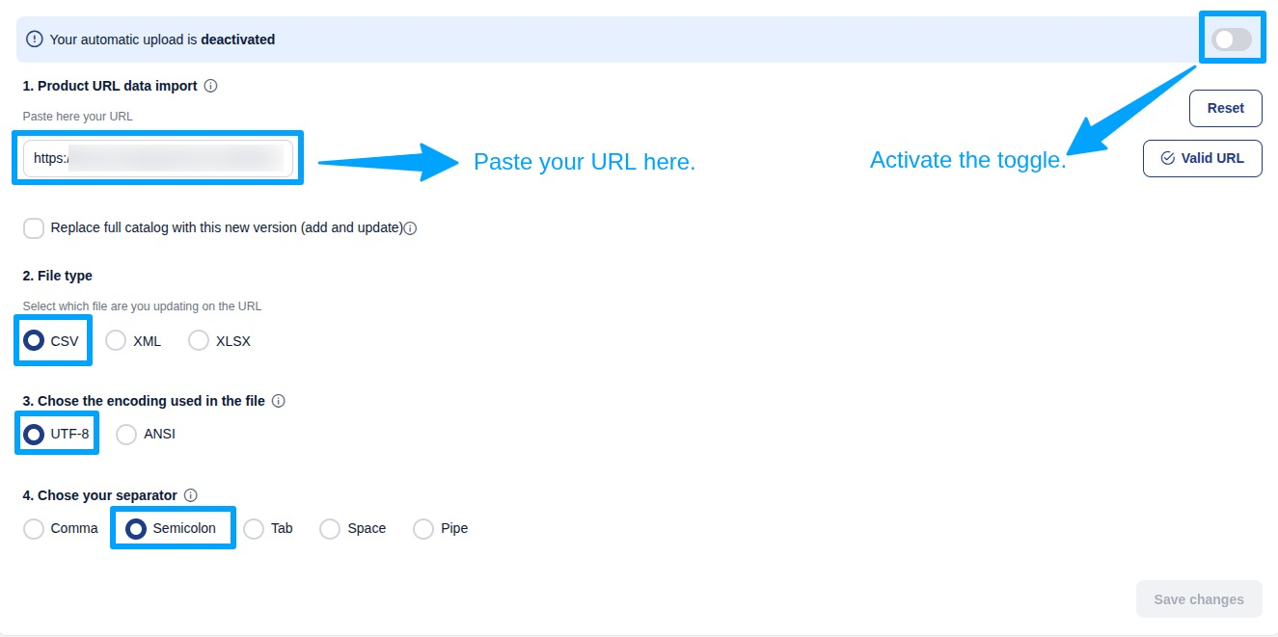
Task: Click 'Select which file are you updating' text
Action: [x=142, y=306]
